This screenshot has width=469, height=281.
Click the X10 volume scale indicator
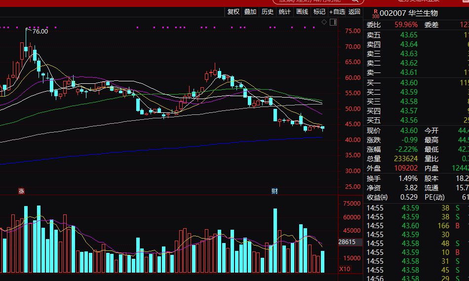tap(345, 269)
